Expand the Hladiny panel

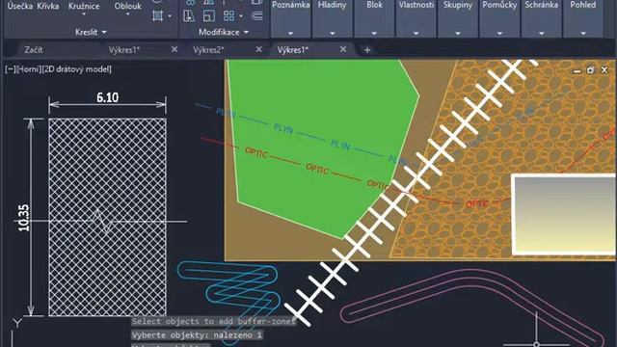pyautogui.click(x=332, y=34)
